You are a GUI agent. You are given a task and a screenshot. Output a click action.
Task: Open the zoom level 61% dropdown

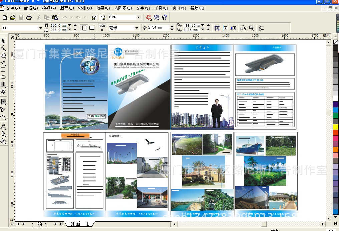(x=139, y=17)
